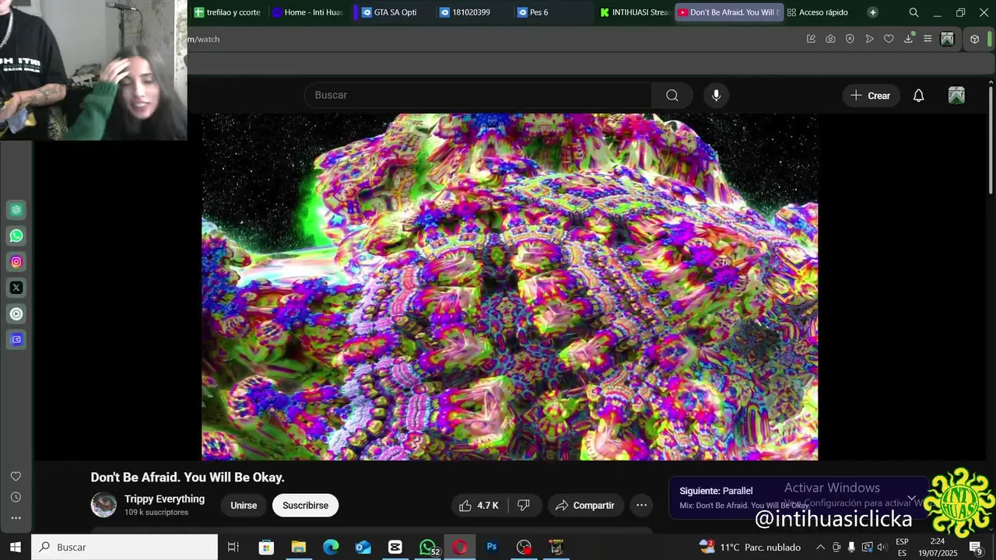Image resolution: width=996 pixels, height=560 pixels.
Task: Open video more actions ellipsis
Action: click(641, 506)
